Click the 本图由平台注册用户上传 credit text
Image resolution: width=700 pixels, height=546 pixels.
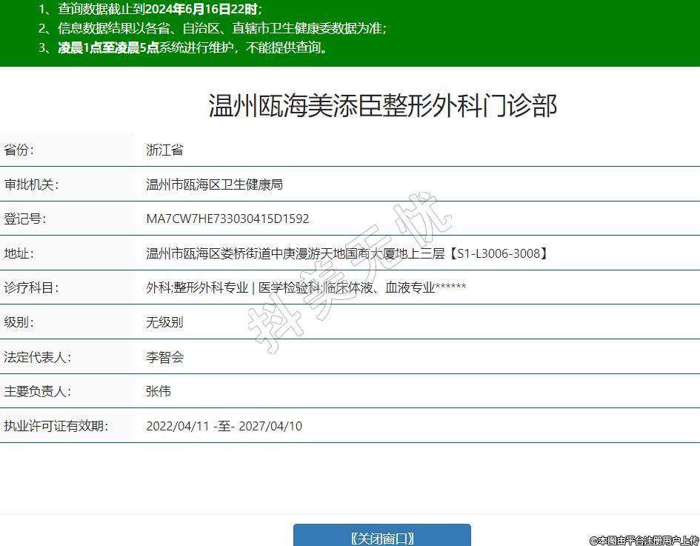[x=644, y=540]
